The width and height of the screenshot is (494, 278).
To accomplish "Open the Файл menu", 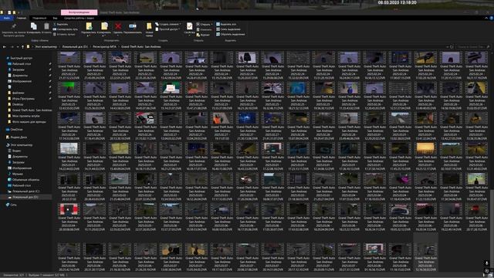I will [6, 19].
